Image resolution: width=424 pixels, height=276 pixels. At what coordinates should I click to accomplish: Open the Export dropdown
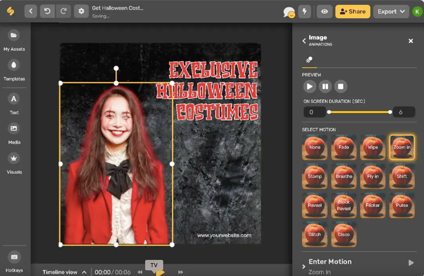[x=390, y=11]
